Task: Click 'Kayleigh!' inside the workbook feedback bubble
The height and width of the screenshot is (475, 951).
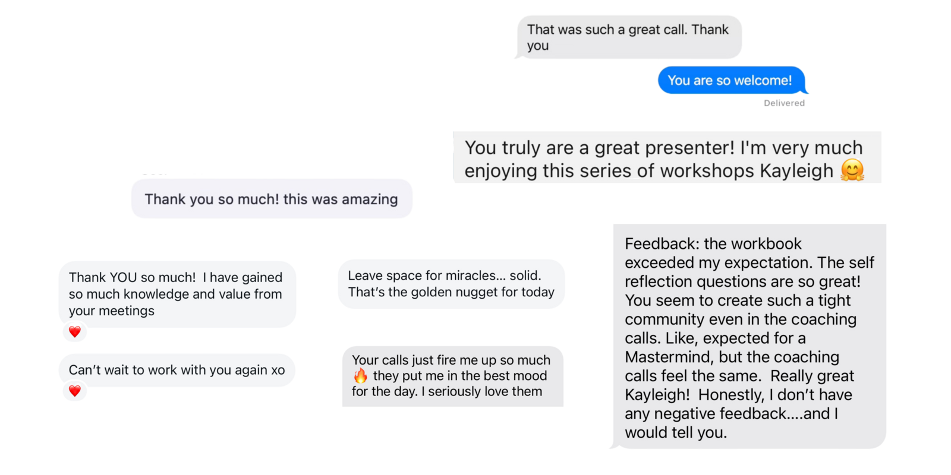Action: click(x=657, y=395)
